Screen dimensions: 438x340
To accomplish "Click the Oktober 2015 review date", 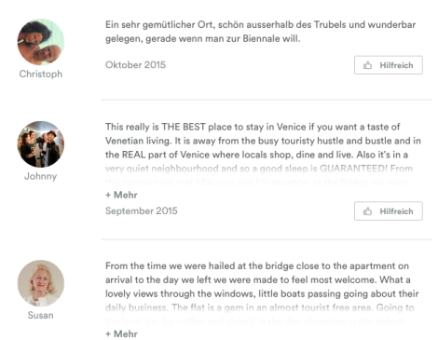I will click(135, 65).
